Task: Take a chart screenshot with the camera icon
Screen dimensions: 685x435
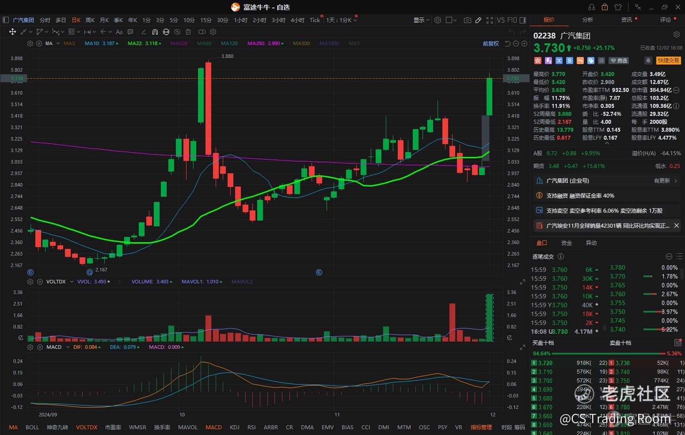Action: point(467,20)
